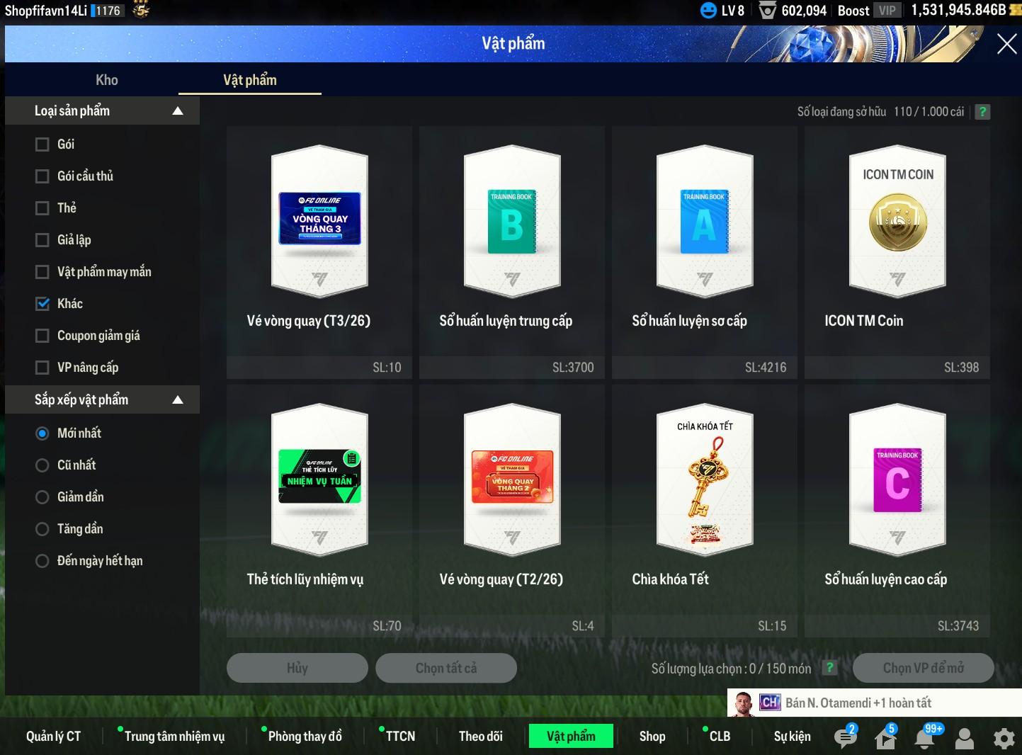Click the green help icon beside item count
Viewport: 1022px width, 755px height.
[982, 112]
